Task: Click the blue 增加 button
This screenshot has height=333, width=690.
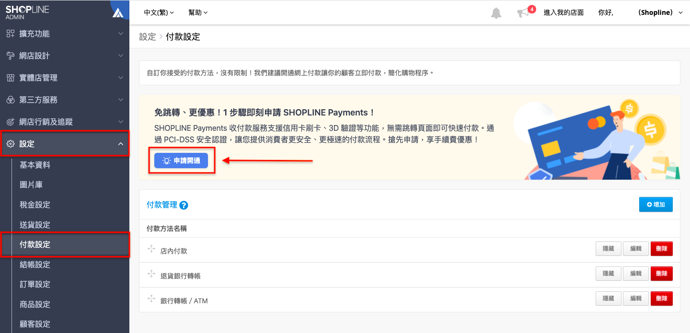Action: pos(655,205)
